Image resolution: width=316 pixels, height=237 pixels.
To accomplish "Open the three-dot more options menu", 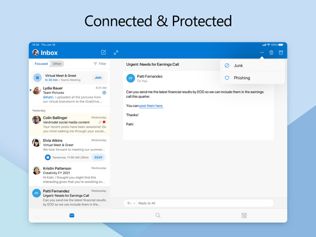I will [262, 53].
